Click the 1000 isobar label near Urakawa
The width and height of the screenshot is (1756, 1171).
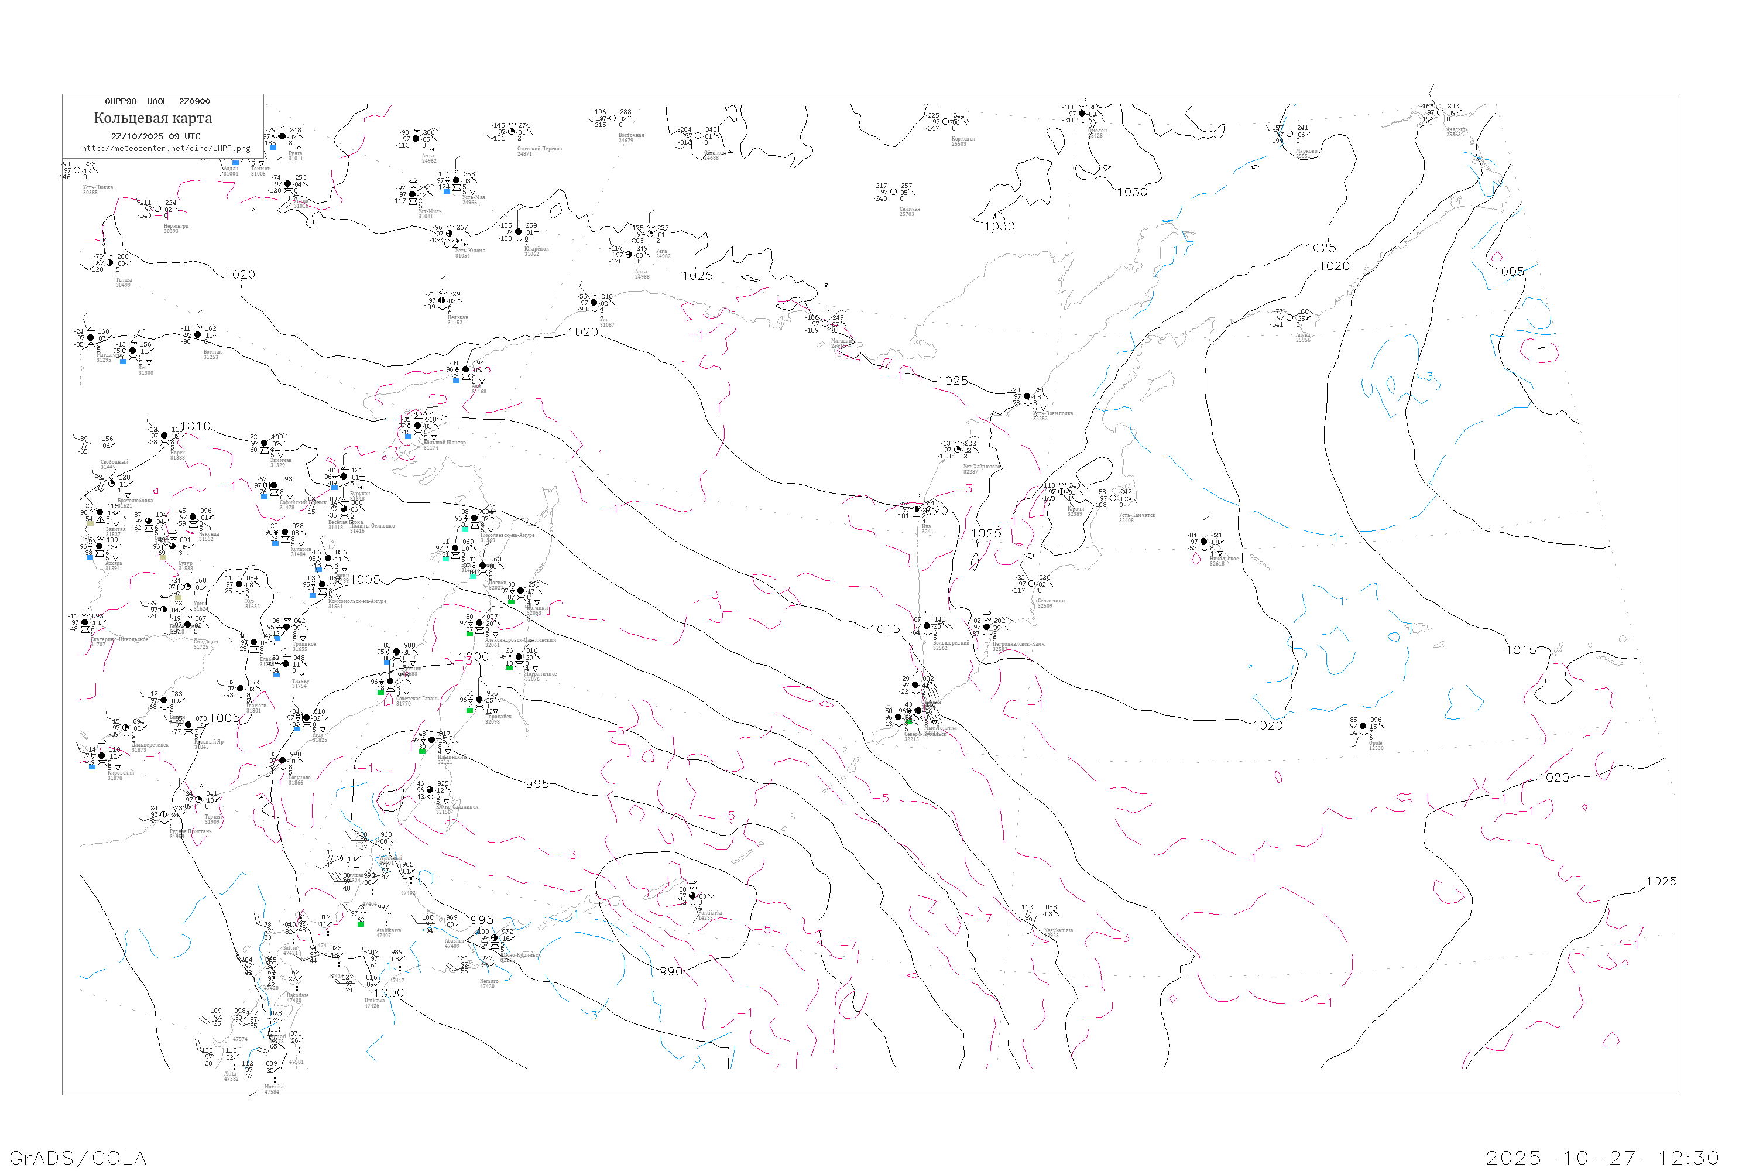click(389, 993)
